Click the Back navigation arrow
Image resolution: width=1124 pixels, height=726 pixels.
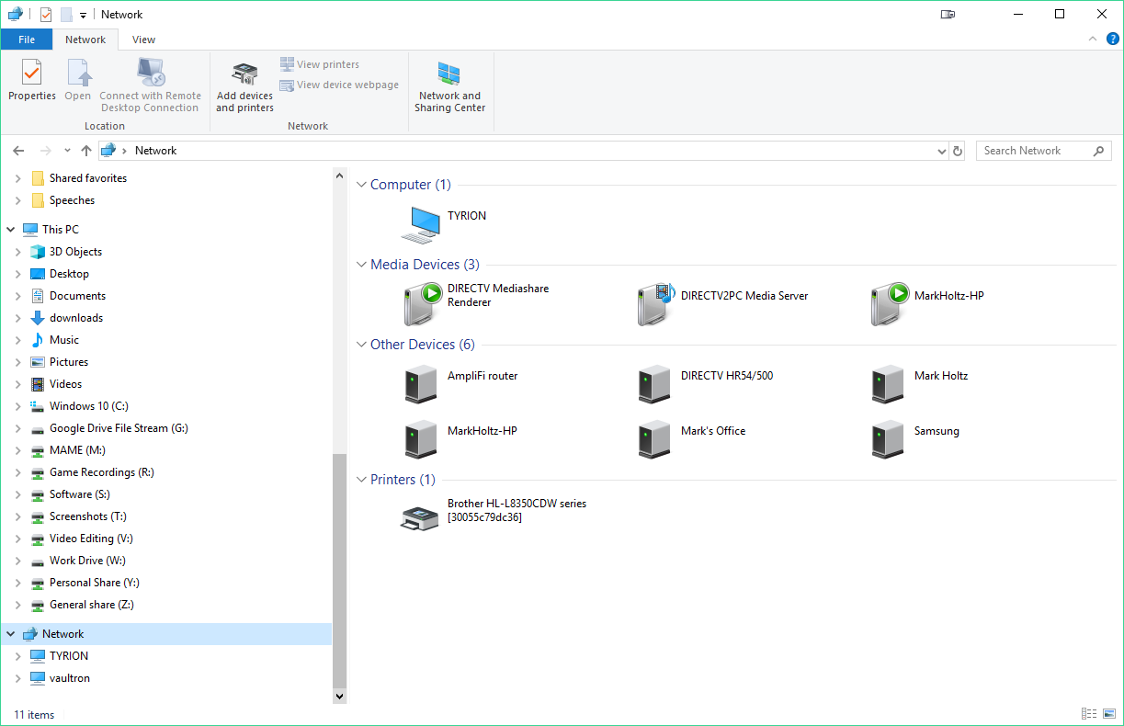point(18,151)
